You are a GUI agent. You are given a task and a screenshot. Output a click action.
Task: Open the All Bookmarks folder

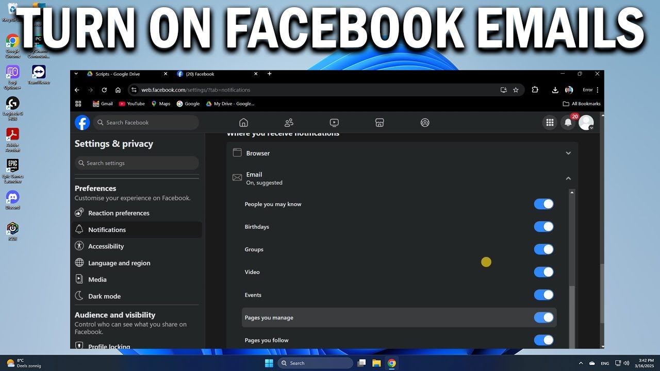coord(582,104)
